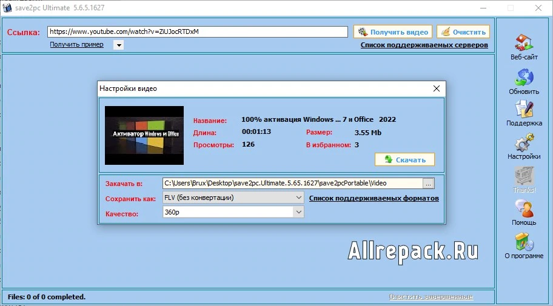Open the Сохранить как format dropdown

pyautogui.click(x=233, y=198)
